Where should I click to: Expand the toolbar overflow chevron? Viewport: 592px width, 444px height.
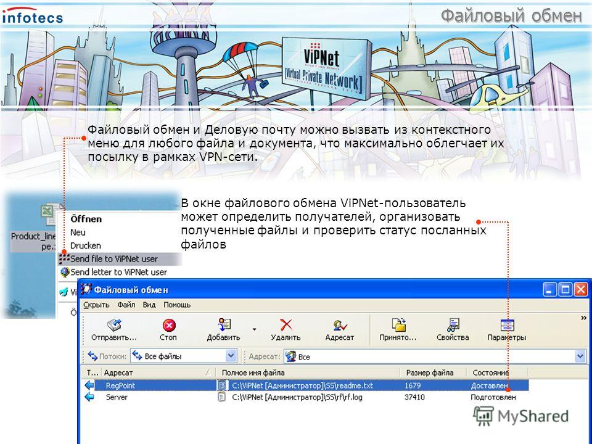584,318
